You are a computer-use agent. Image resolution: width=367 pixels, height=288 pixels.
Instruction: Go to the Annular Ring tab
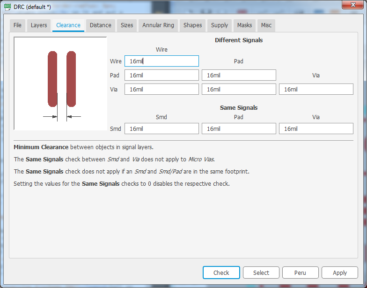158,25
